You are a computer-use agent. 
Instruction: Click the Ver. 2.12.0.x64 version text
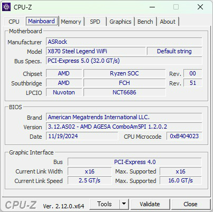[63, 206]
